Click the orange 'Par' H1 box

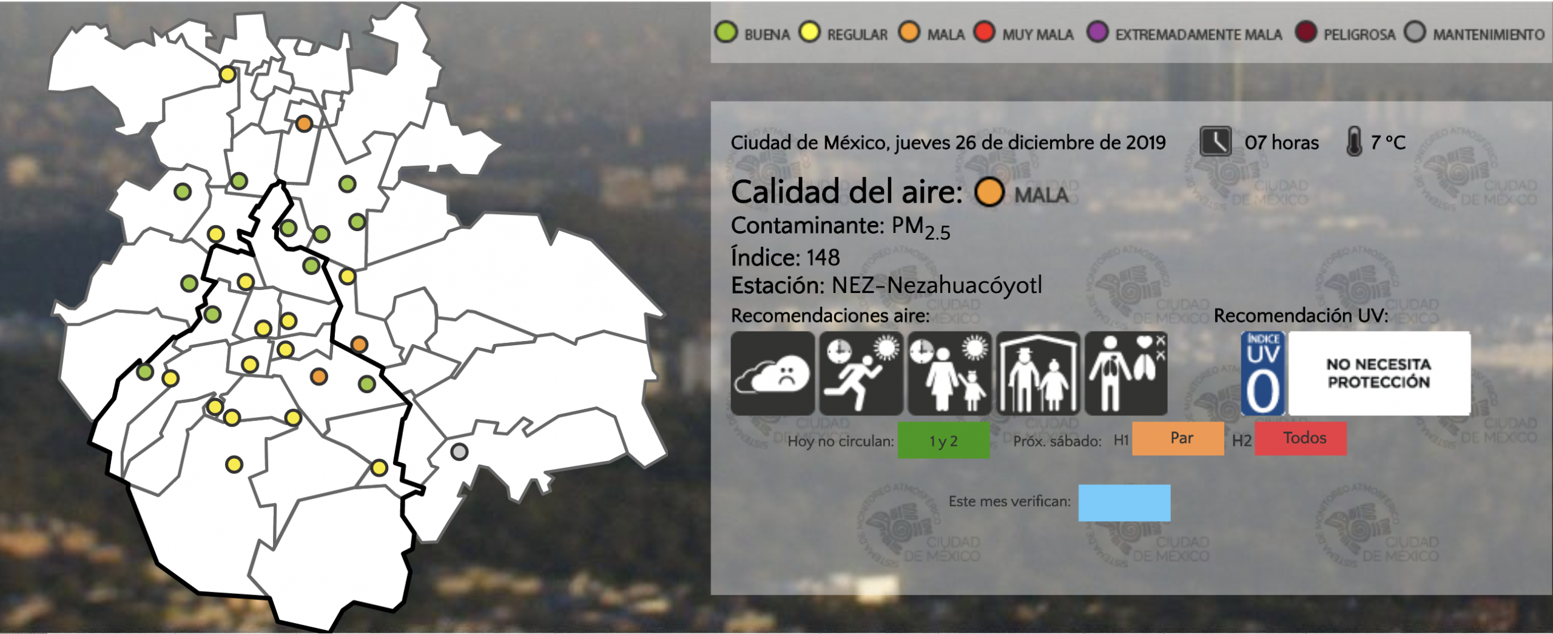tap(1177, 439)
